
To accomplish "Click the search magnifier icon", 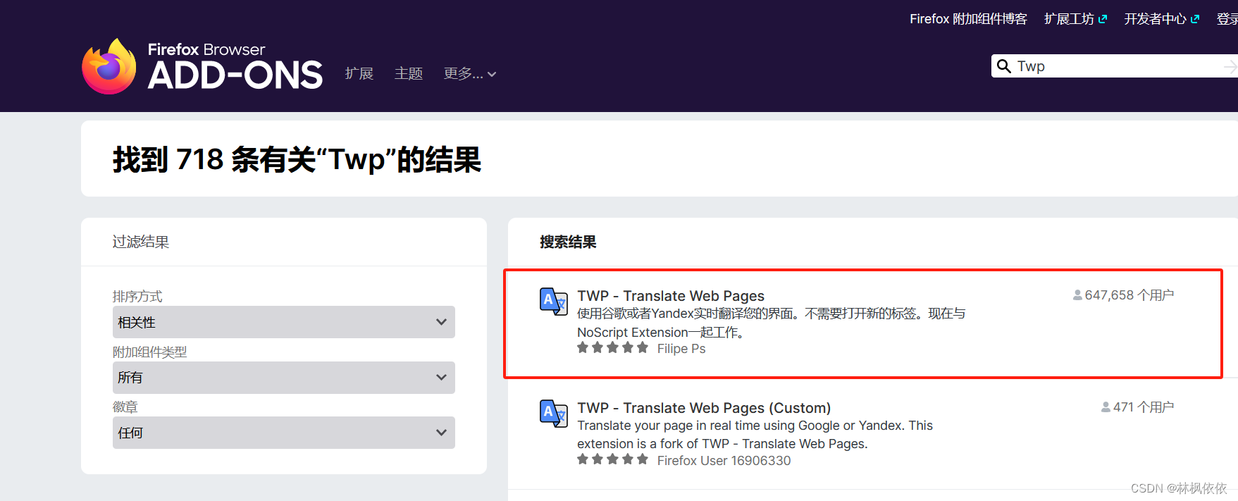I will click(1004, 66).
